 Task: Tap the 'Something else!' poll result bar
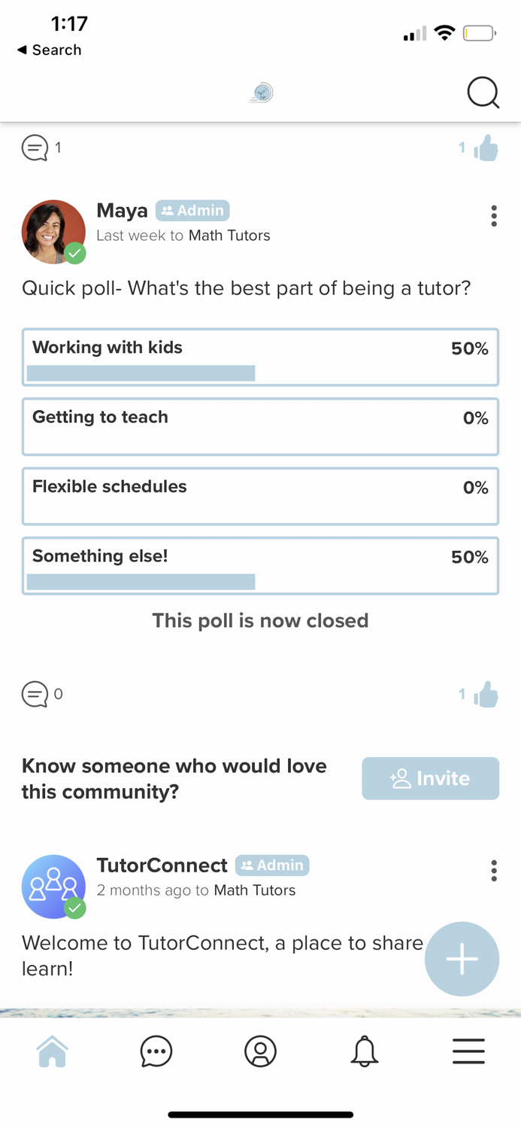pos(260,565)
